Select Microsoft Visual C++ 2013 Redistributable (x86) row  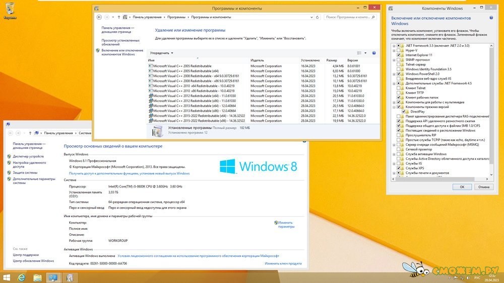click(263, 111)
